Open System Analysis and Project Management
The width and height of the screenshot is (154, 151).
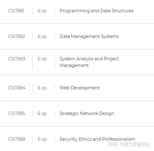tap(89, 62)
